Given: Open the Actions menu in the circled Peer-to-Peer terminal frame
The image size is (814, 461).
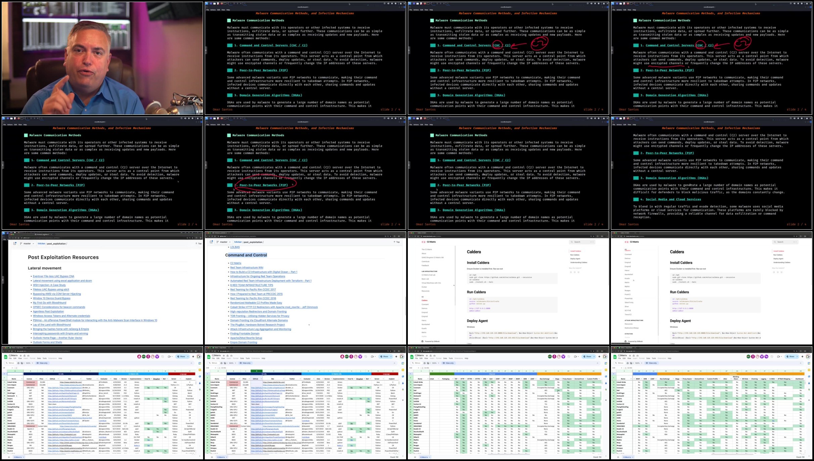Looking at the screenshot, I should tap(213, 125).
